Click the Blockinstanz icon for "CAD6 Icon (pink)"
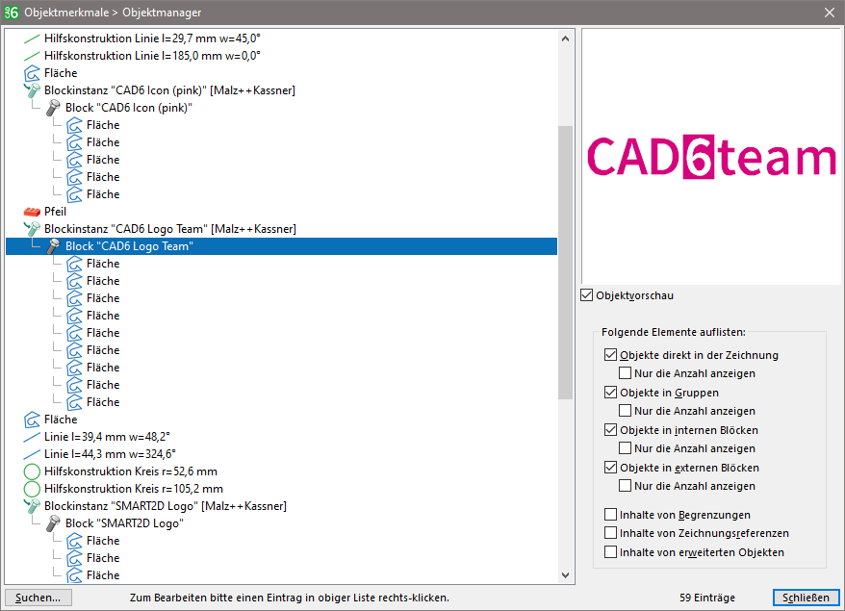845x611 pixels. 32,90
